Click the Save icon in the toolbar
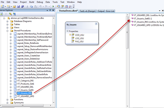Image resolution: width=164 pixels, height=108 pixels. pyautogui.click(x=18, y=6)
